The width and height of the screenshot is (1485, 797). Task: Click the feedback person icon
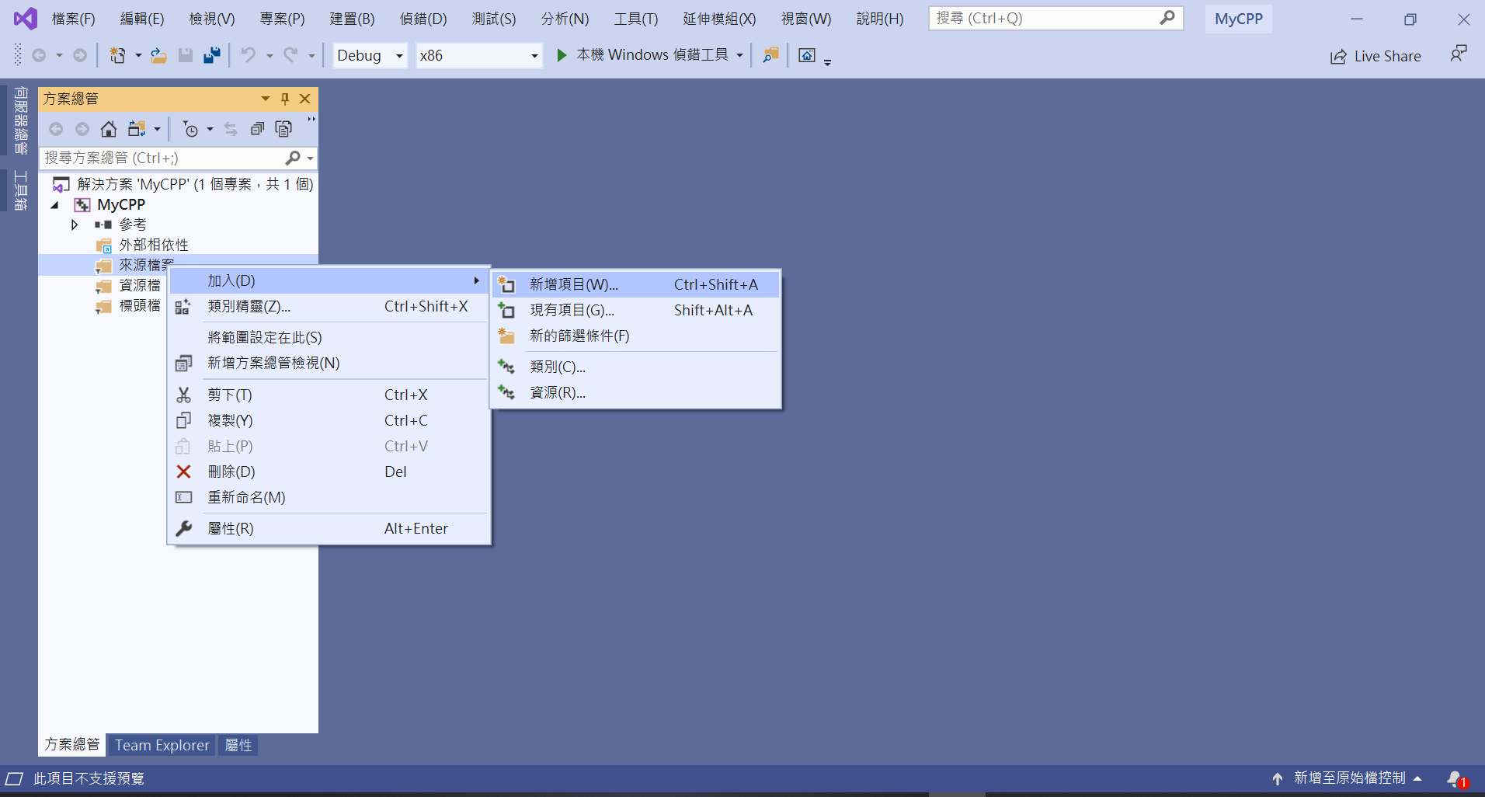coord(1458,54)
